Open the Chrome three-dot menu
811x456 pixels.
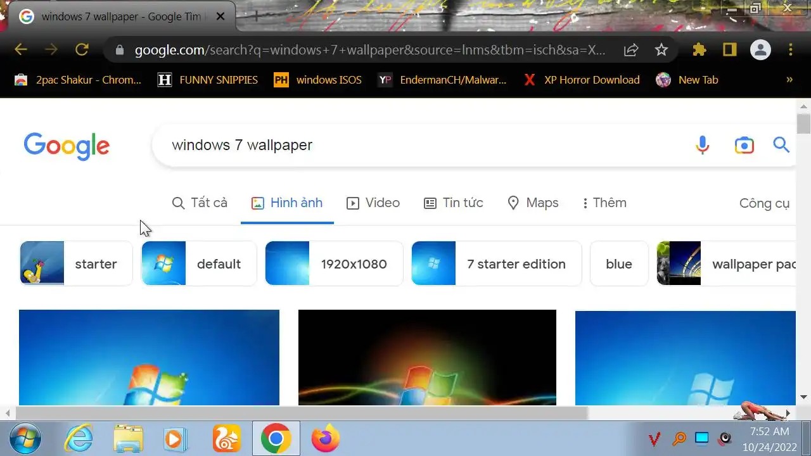click(791, 49)
